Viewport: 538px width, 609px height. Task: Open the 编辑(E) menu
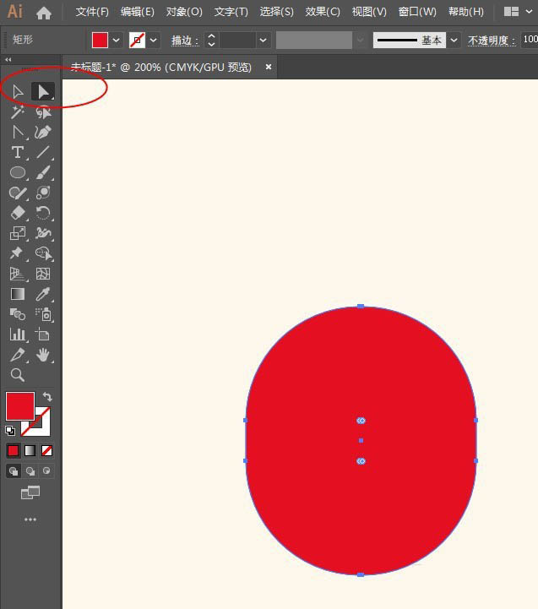[137, 12]
